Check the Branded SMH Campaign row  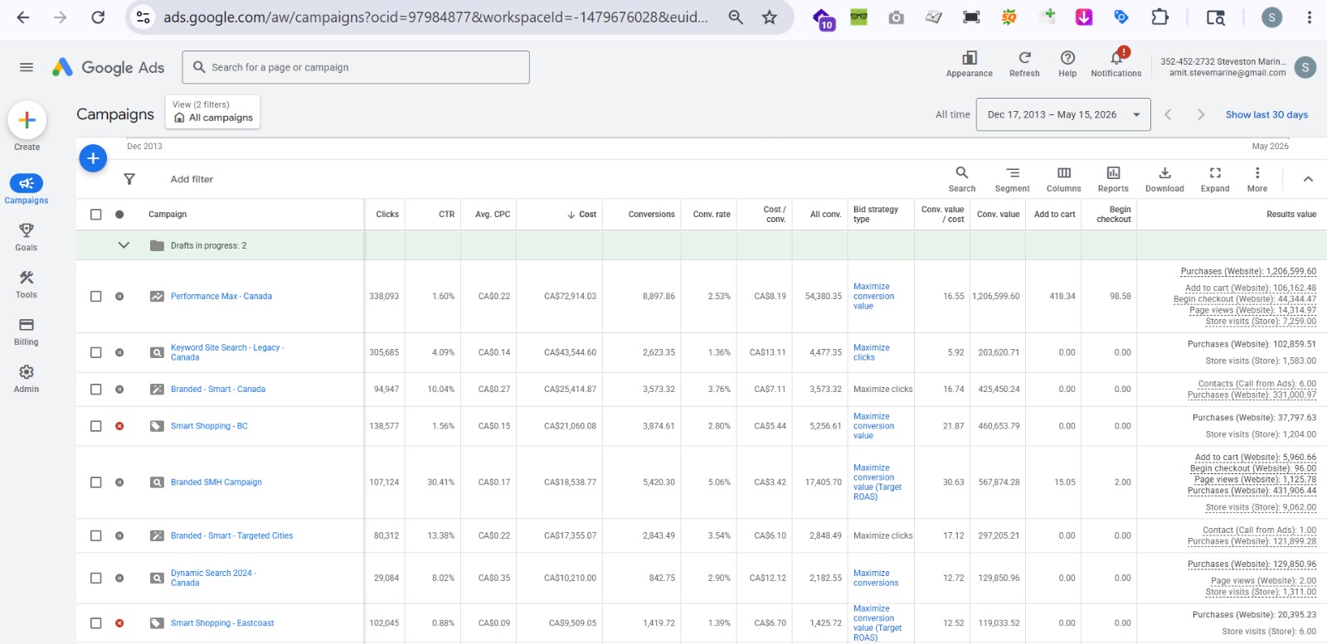pos(96,482)
